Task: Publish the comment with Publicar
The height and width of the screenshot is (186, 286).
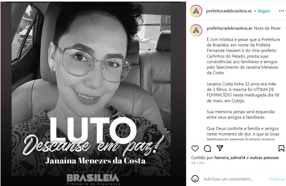Action: [x=277, y=179]
